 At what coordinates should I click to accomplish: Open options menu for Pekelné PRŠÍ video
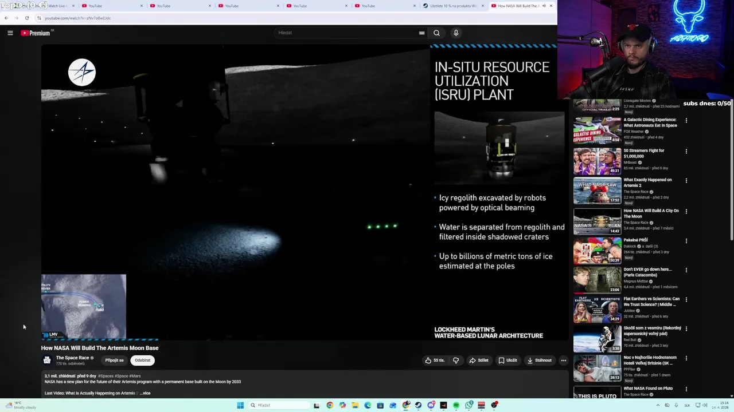tap(686, 241)
